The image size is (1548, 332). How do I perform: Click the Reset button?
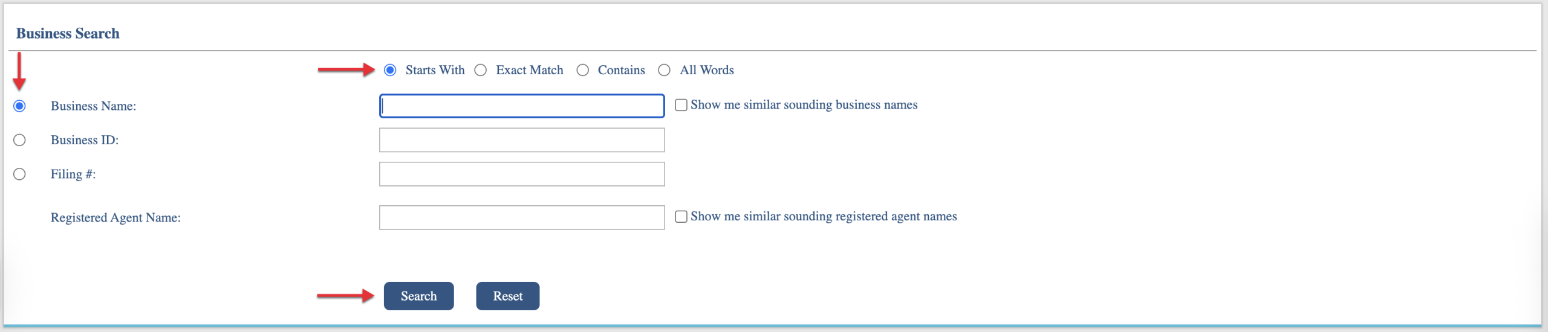pos(507,296)
